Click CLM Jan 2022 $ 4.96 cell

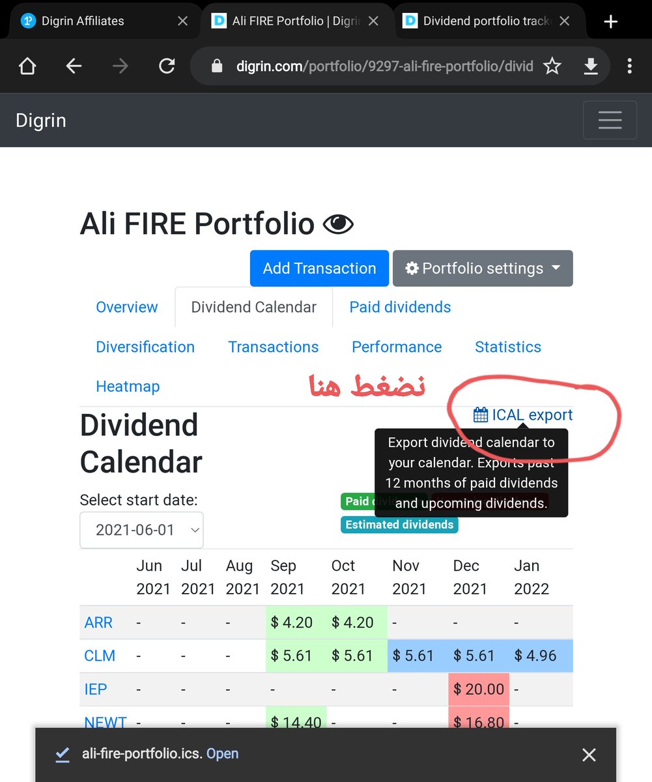[x=540, y=656]
